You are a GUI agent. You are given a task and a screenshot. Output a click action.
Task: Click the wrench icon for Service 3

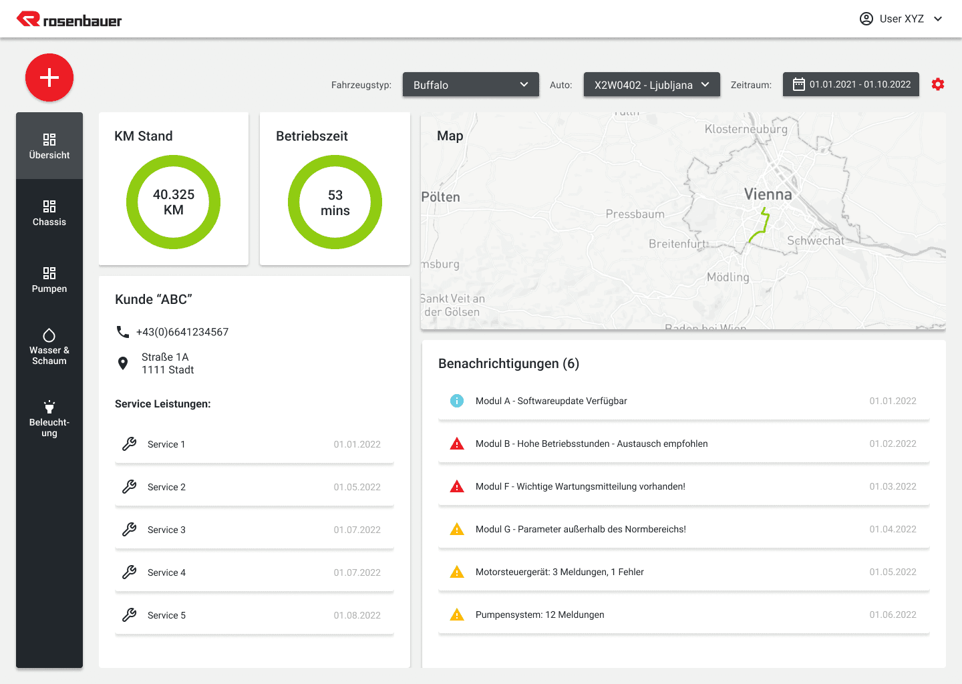pos(130,530)
